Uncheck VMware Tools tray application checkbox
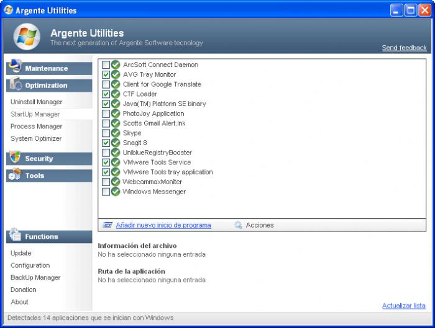Screen dimensions: 435x328 click(106, 172)
